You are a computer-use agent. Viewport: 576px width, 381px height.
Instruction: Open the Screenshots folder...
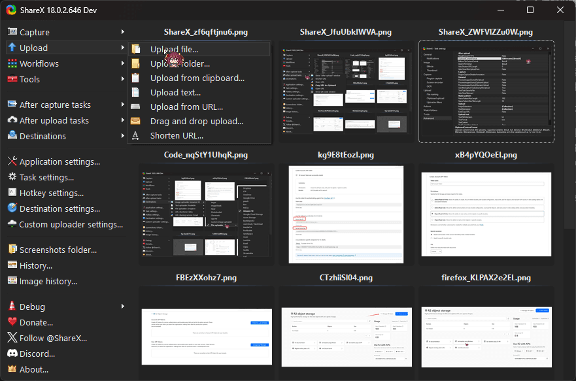pyautogui.click(x=58, y=250)
